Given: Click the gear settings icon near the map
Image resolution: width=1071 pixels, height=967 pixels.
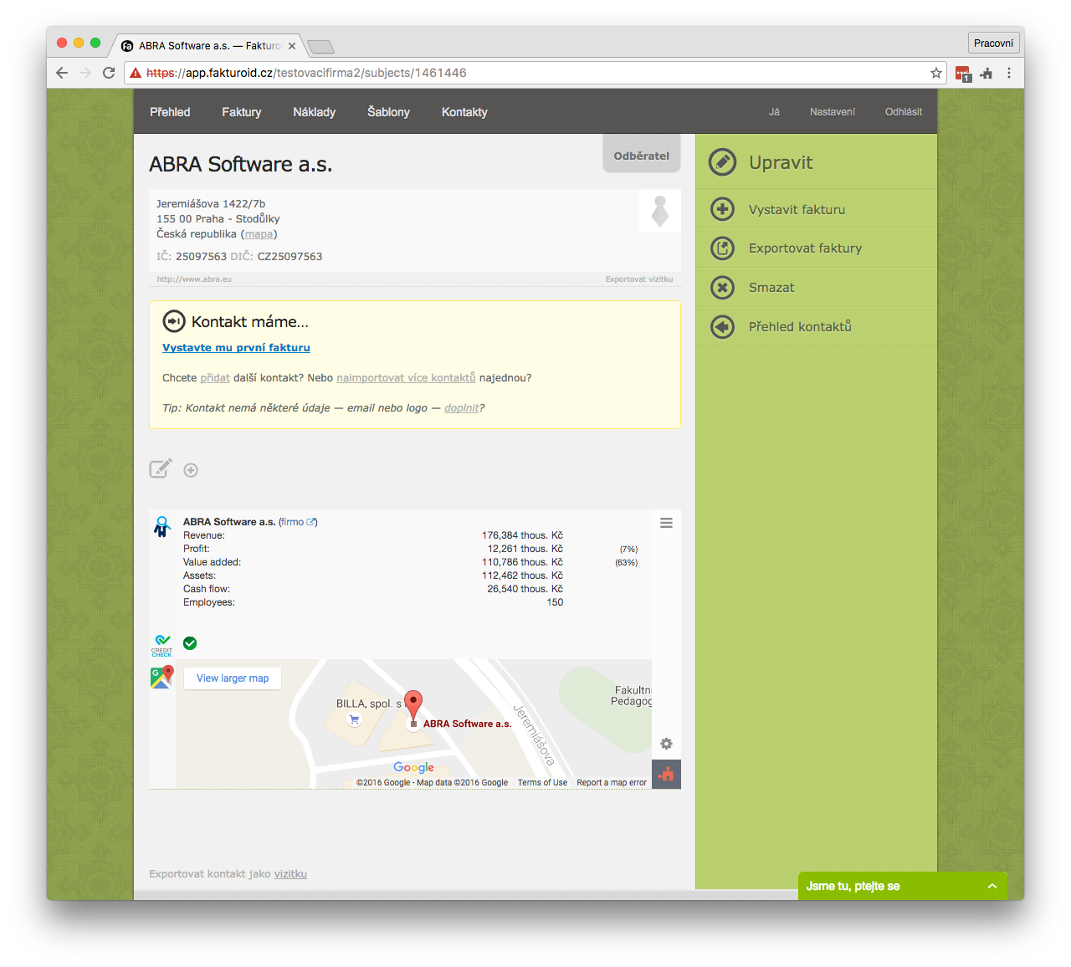Looking at the screenshot, I should click(666, 744).
